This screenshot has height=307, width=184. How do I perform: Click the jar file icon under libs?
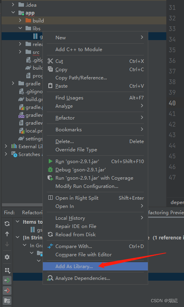pyautogui.click(x=35, y=36)
